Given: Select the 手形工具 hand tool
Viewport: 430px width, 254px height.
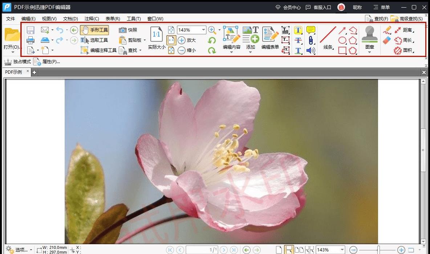Looking at the screenshot, I should 94,30.
